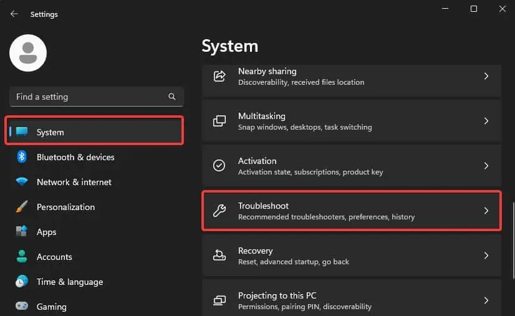Expand Activation via the chevron arrow
Image resolution: width=515 pixels, height=316 pixels.
pos(486,166)
